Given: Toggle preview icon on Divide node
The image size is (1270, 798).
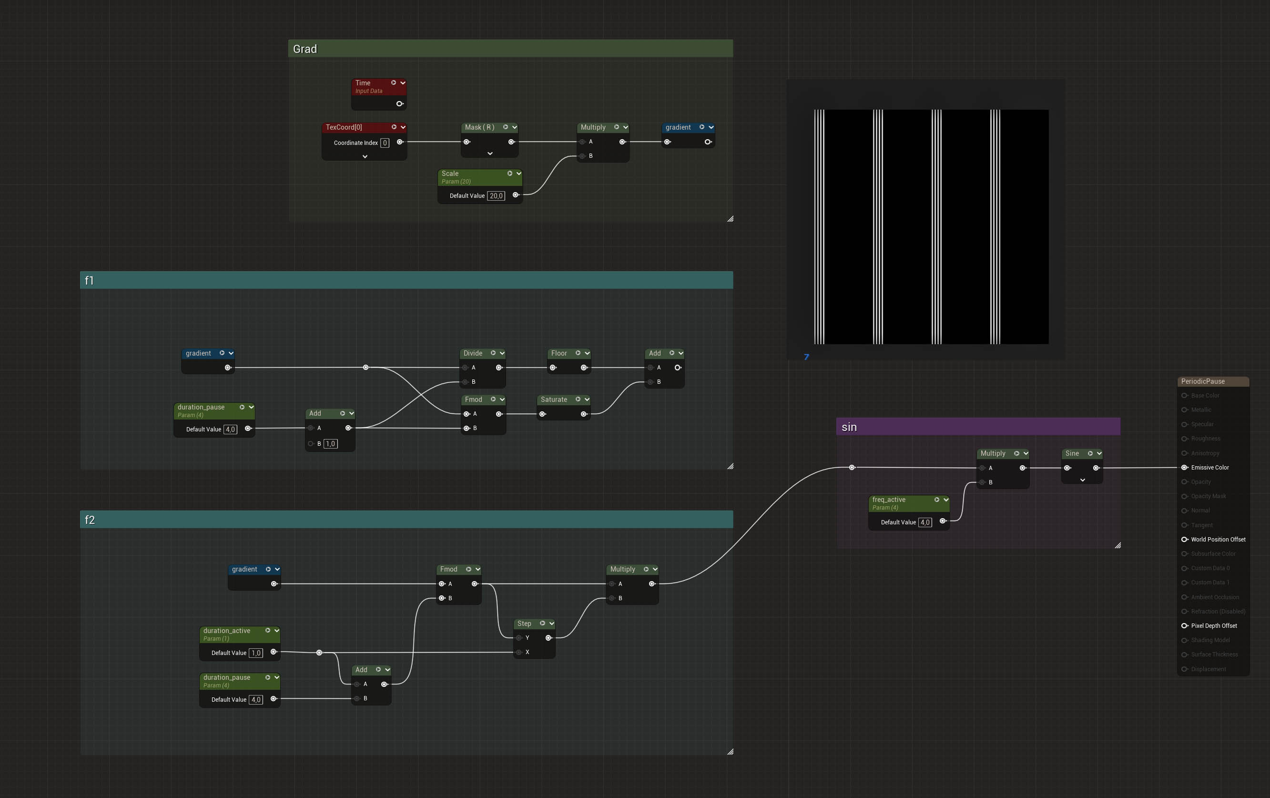Looking at the screenshot, I should 493,353.
